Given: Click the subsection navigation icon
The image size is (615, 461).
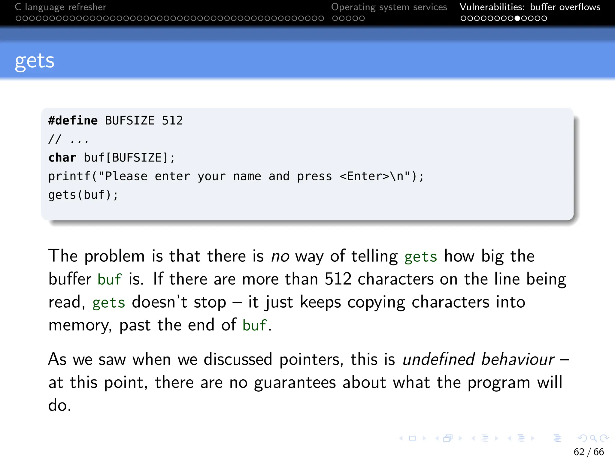Looking at the screenshot, I should (x=485, y=438).
